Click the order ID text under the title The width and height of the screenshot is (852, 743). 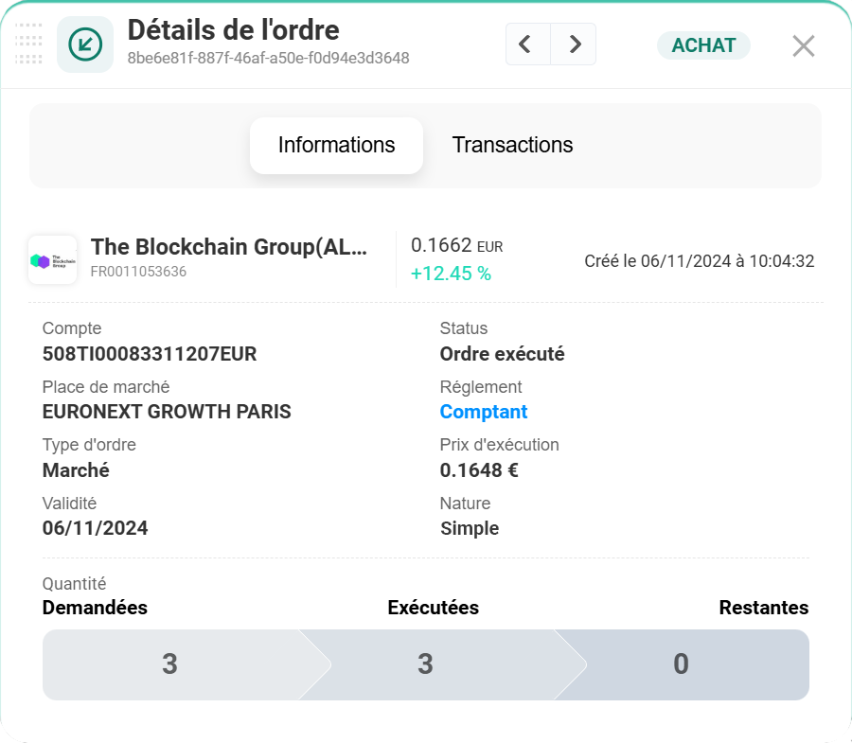pyautogui.click(x=268, y=59)
